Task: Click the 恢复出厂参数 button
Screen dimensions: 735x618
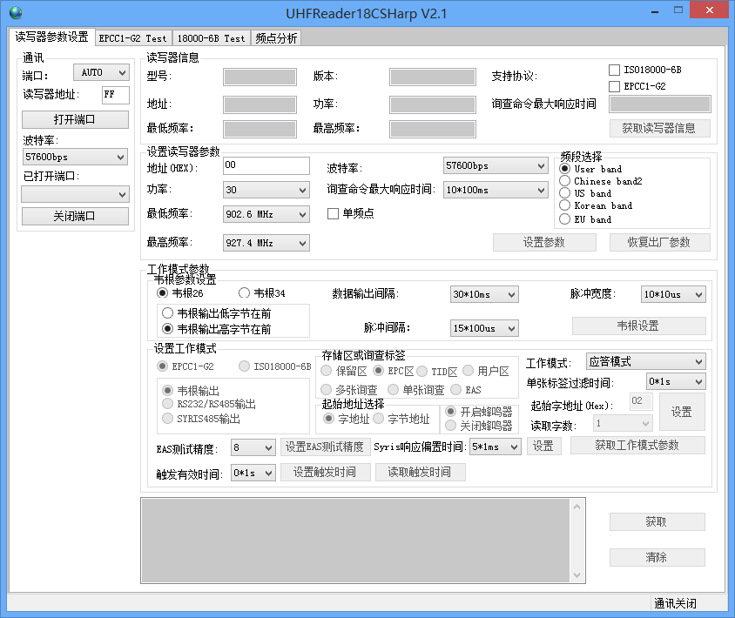Action: 659,242
